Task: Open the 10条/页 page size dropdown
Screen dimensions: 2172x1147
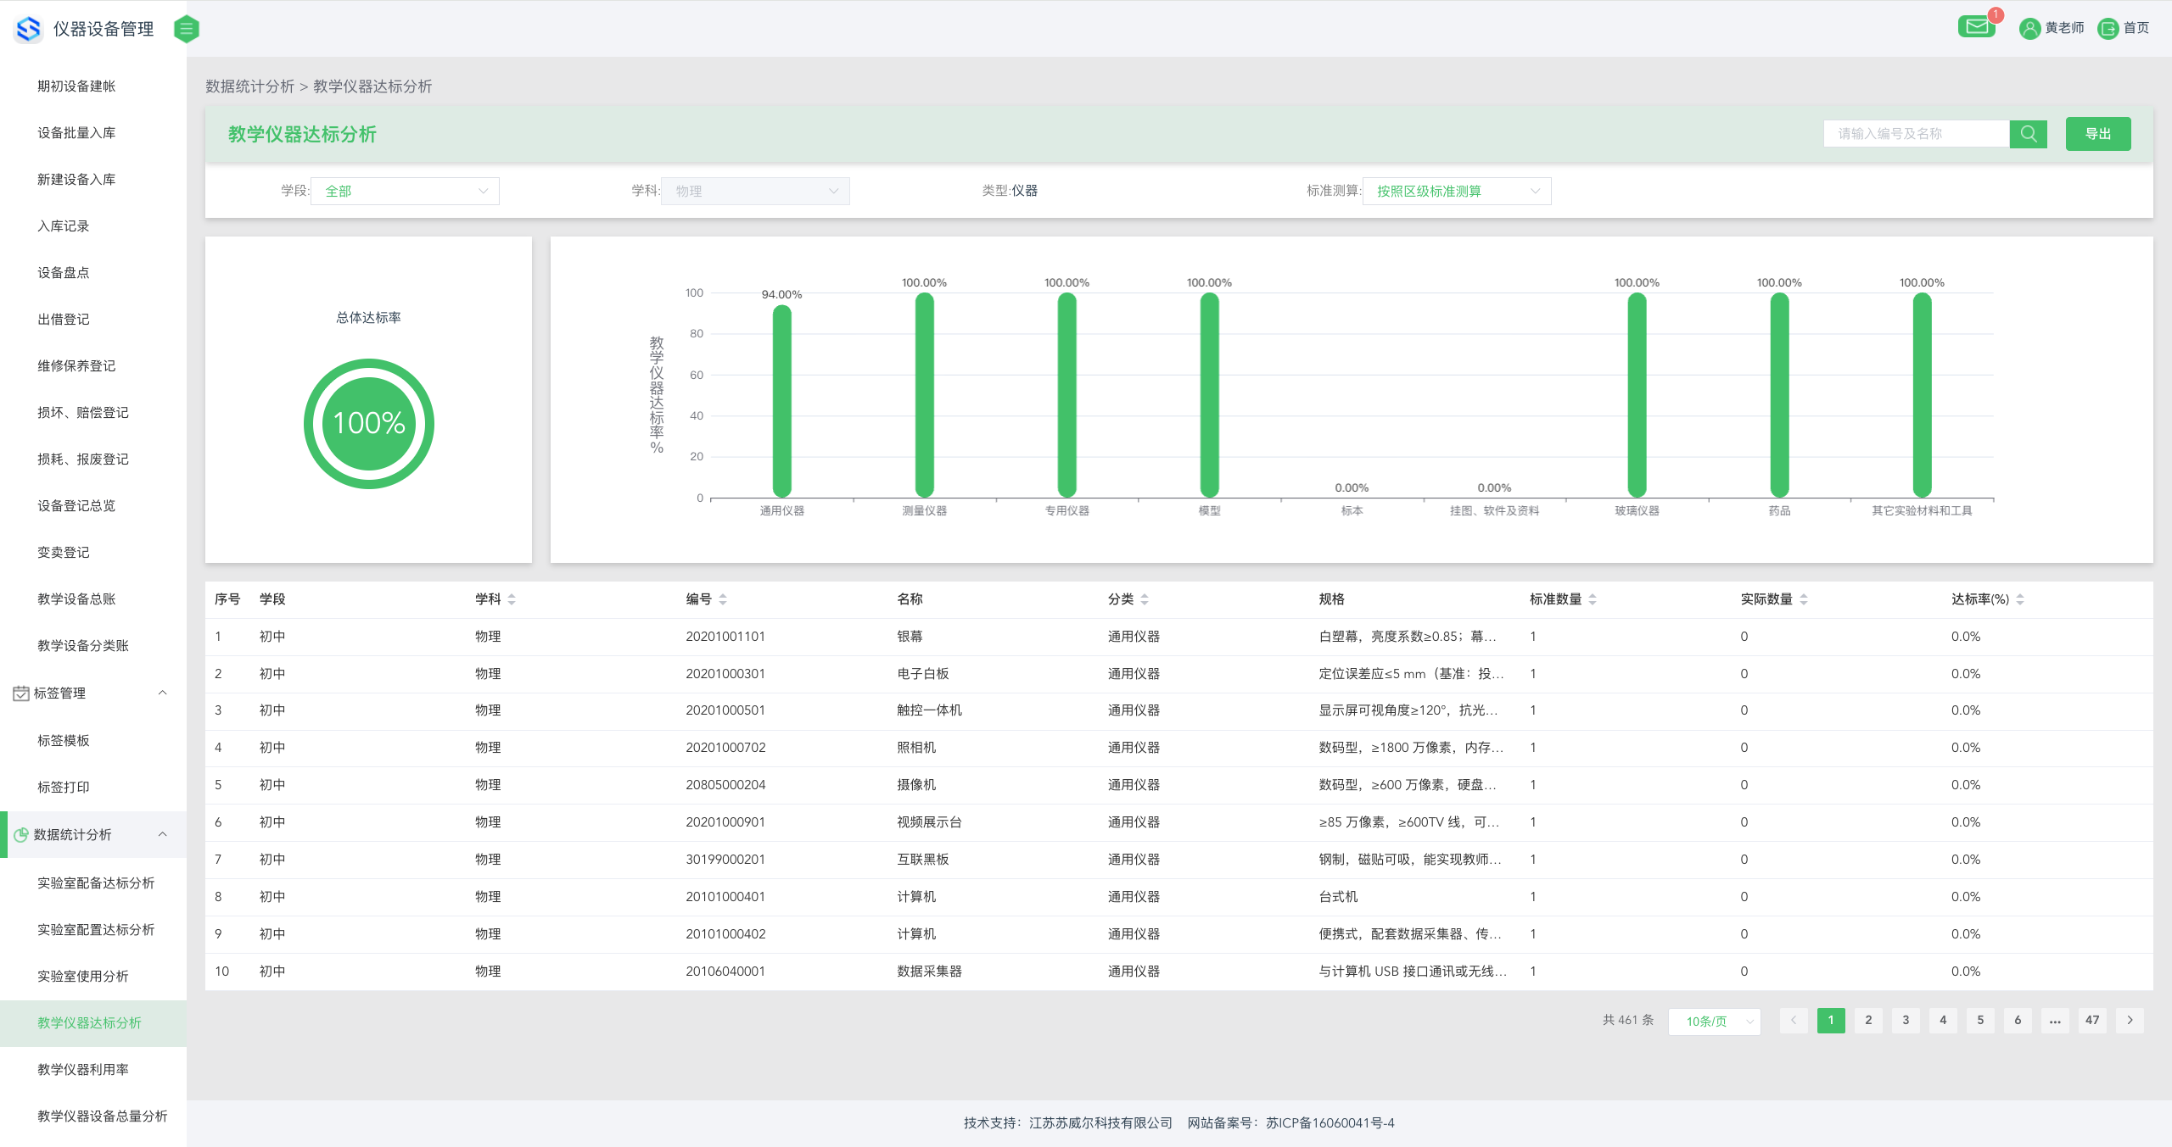Action: [x=1714, y=1022]
